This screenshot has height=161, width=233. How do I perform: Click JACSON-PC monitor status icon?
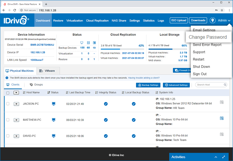click(x=54, y=104)
